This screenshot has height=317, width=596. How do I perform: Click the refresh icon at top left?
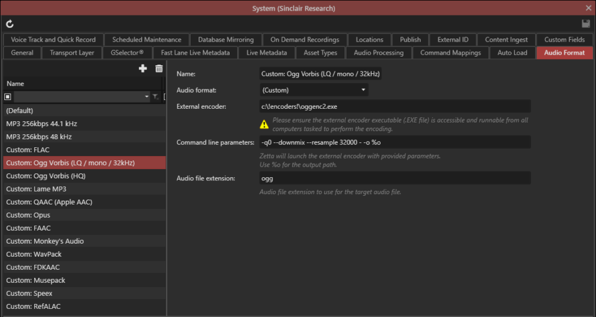click(9, 24)
